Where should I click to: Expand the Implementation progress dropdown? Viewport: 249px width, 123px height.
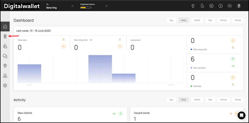[x=106, y=6]
